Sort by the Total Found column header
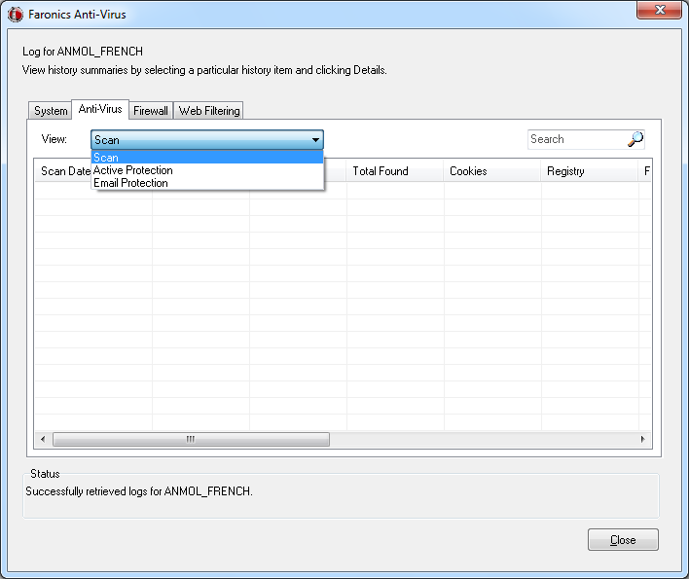This screenshot has width=689, height=579. point(394,171)
